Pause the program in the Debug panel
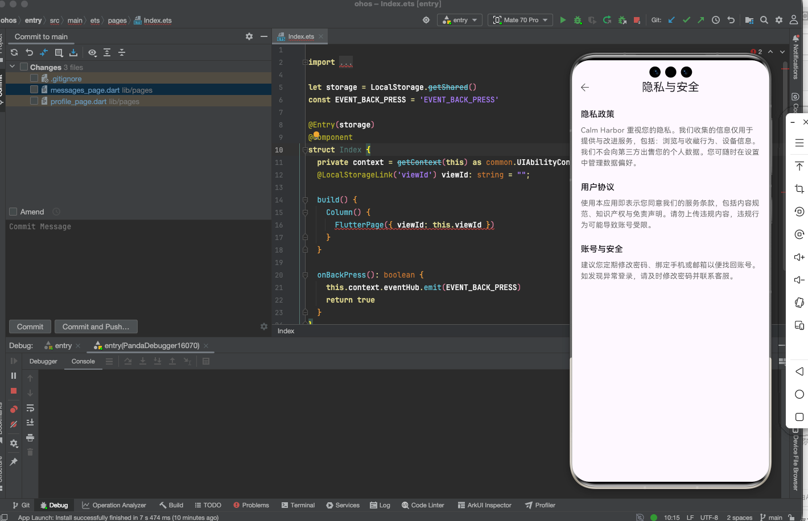The width and height of the screenshot is (808, 521). pyautogui.click(x=14, y=375)
